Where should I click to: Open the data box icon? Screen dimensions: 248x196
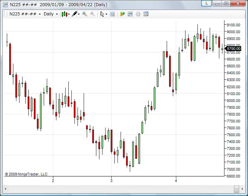(112, 14)
